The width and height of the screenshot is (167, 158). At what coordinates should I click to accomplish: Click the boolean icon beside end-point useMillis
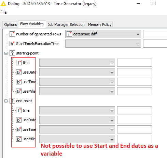pos(19,139)
